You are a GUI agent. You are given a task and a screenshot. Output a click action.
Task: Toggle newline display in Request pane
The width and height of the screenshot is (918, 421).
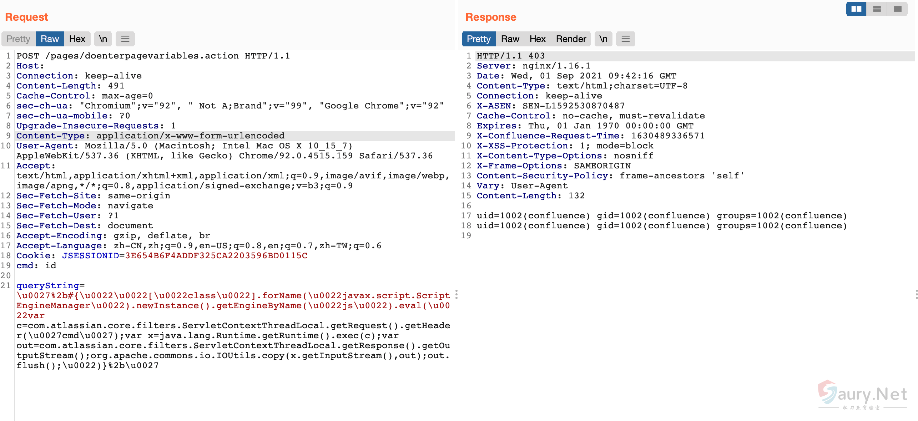pyautogui.click(x=103, y=39)
